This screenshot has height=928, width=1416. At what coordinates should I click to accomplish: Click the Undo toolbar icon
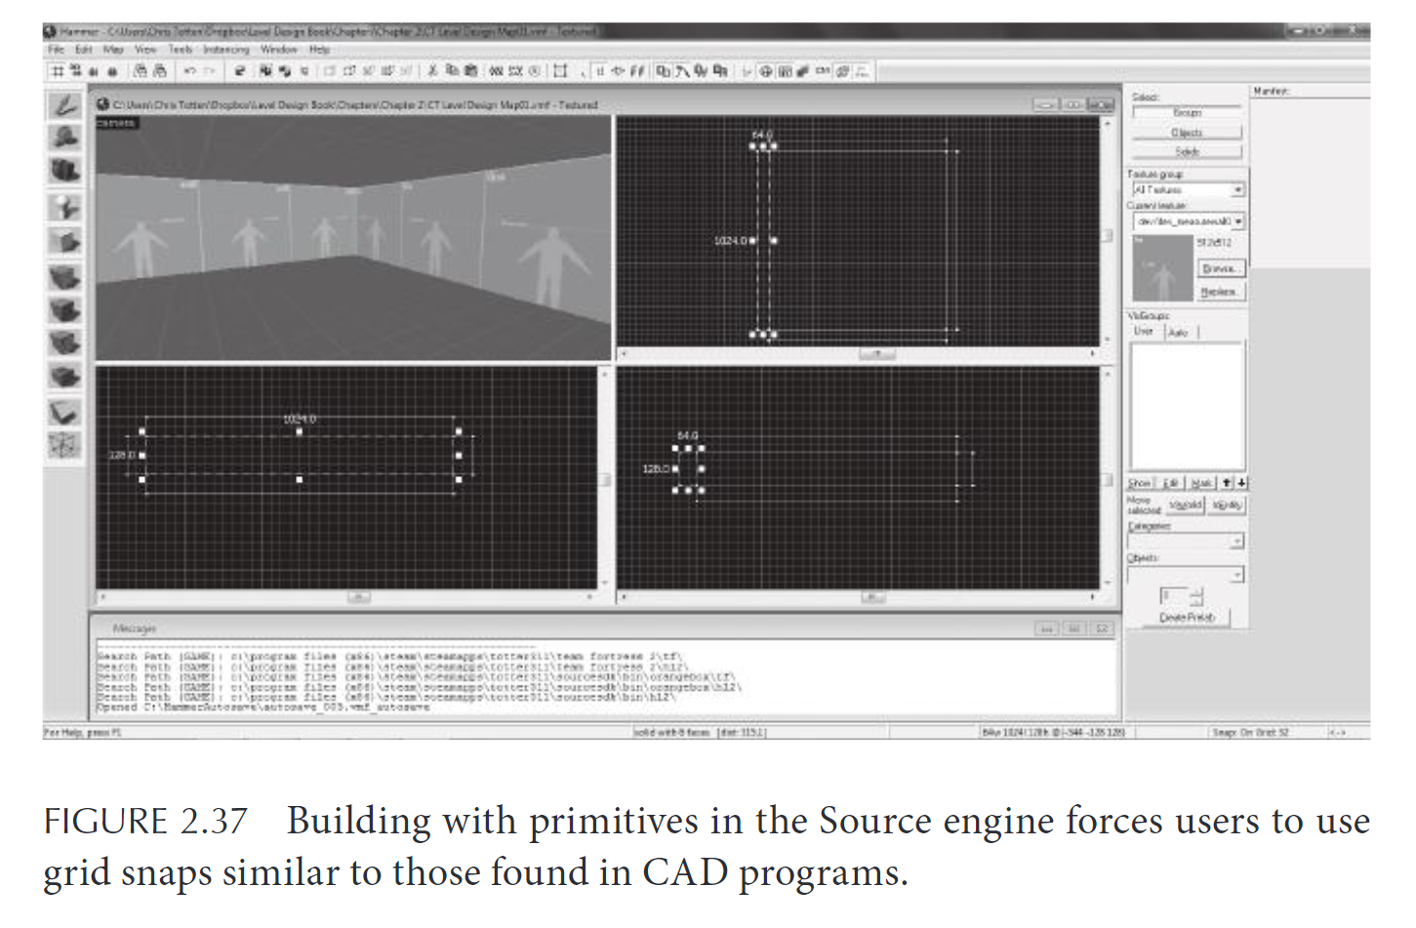point(190,71)
